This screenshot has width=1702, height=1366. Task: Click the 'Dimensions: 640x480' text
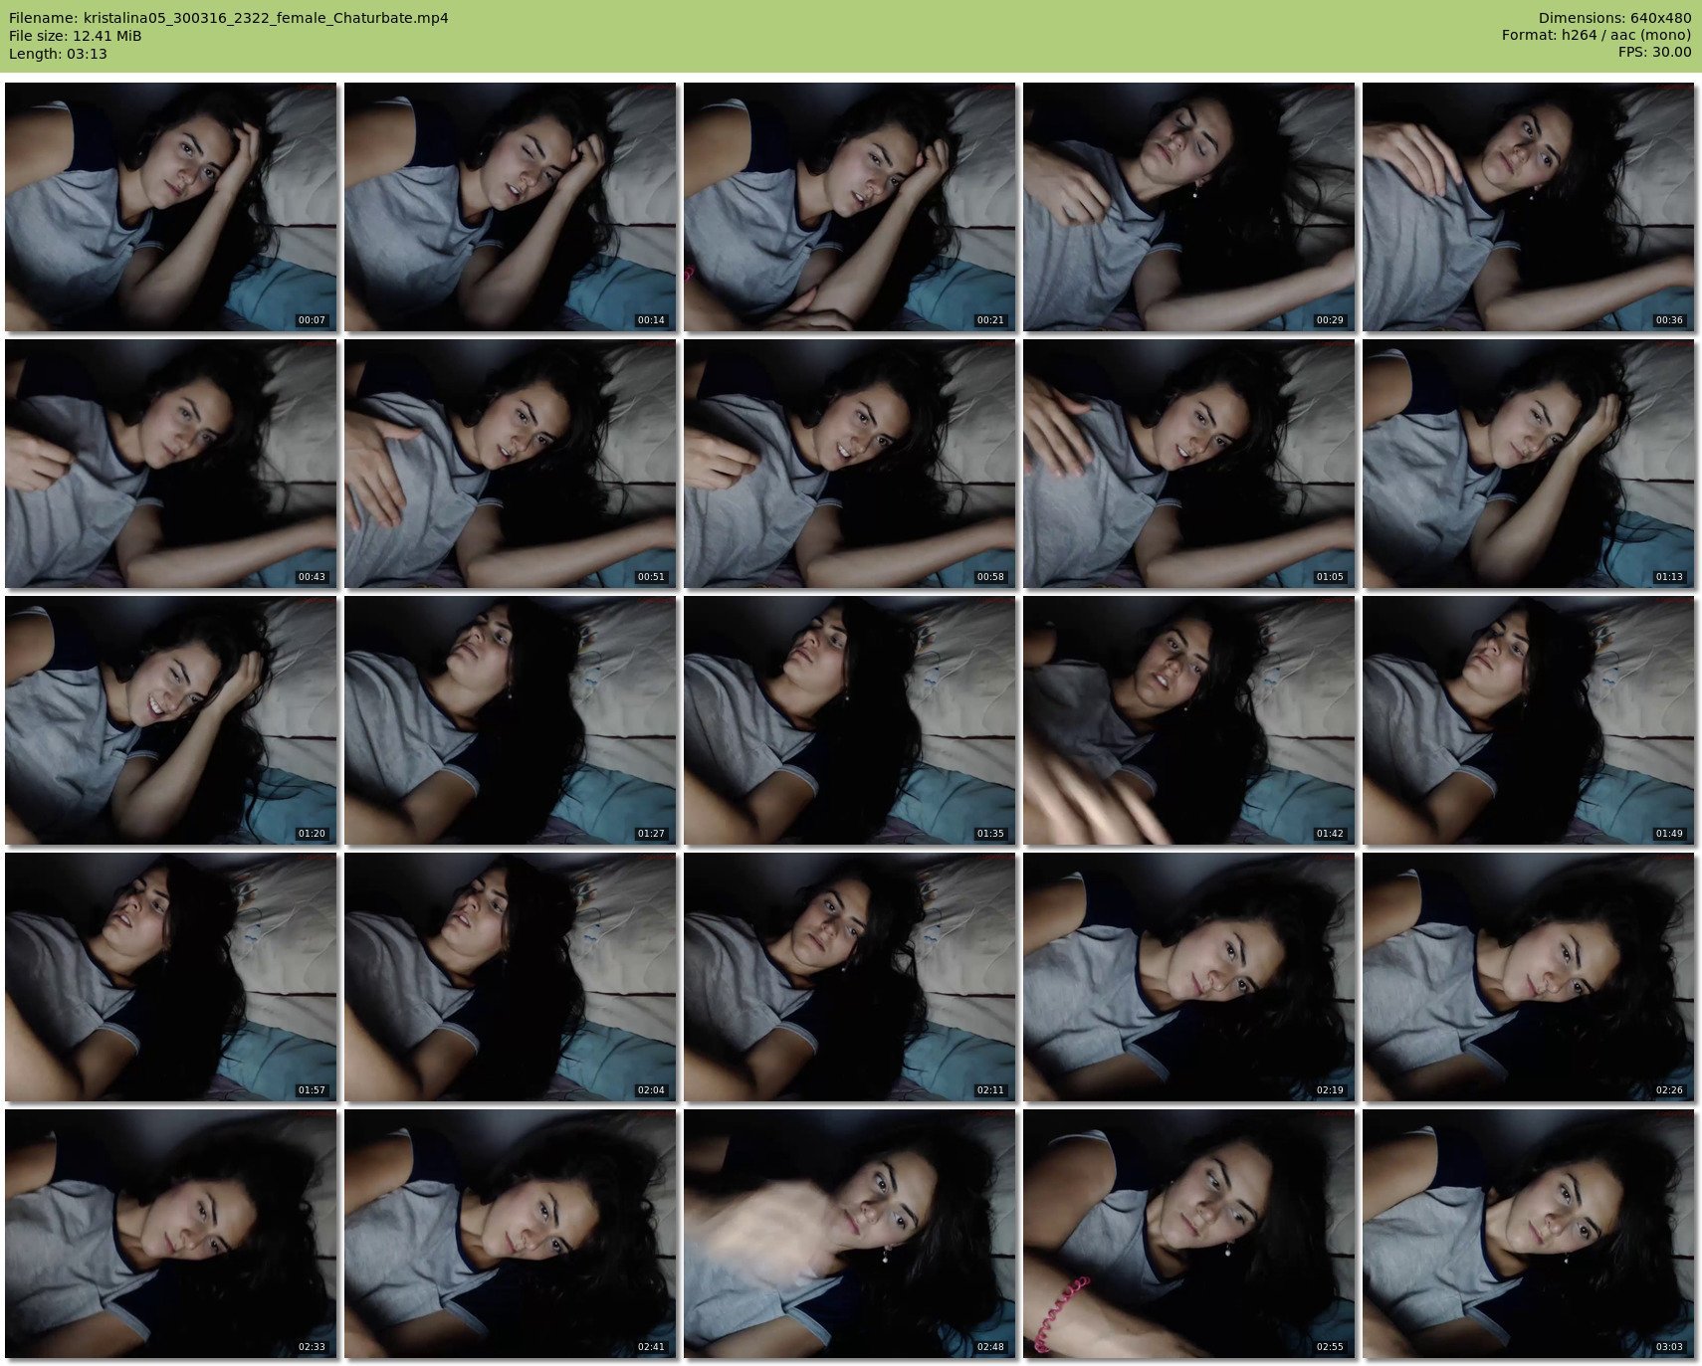click(x=1614, y=18)
